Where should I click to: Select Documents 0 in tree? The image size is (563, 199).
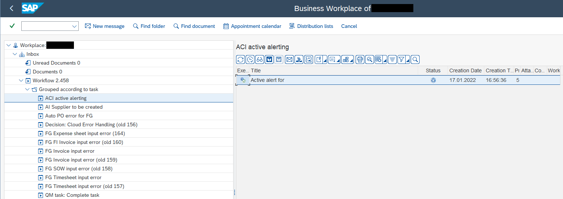coord(47,72)
